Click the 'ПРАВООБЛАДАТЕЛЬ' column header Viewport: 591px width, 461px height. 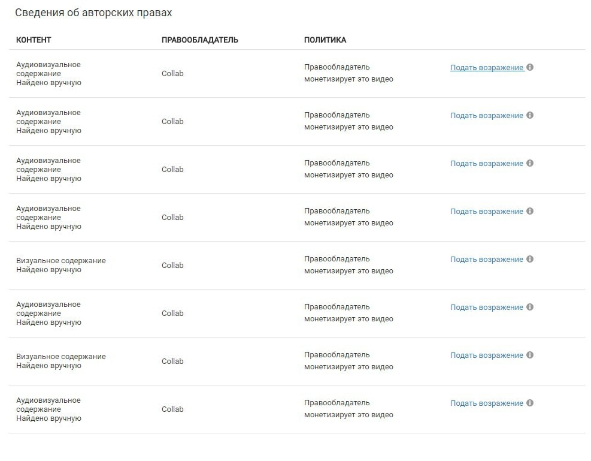tap(200, 40)
